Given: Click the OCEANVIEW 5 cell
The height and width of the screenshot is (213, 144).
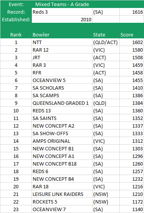Looking at the screenshot, I should pos(62,80).
